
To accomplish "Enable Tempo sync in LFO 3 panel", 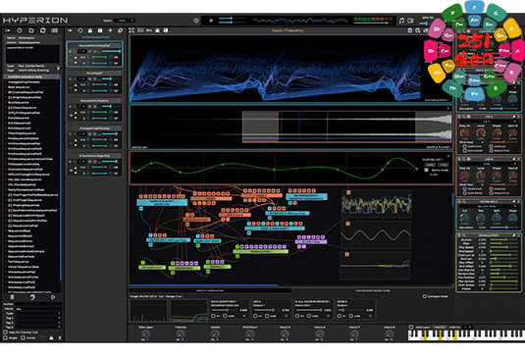I will [465, 146].
